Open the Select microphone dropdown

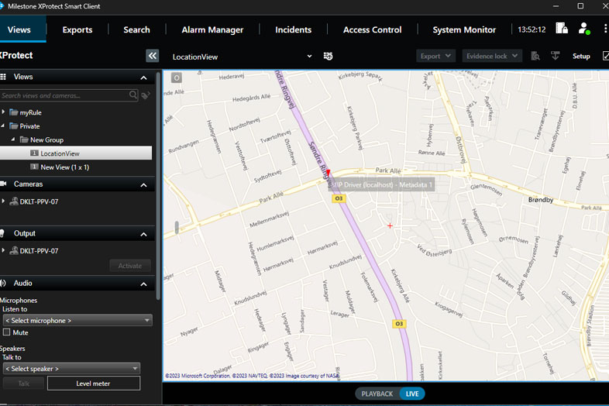pyautogui.click(x=77, y=321)
